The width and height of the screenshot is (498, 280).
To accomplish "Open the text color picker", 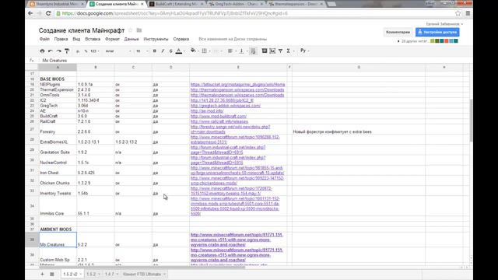I will pos(179,51).
